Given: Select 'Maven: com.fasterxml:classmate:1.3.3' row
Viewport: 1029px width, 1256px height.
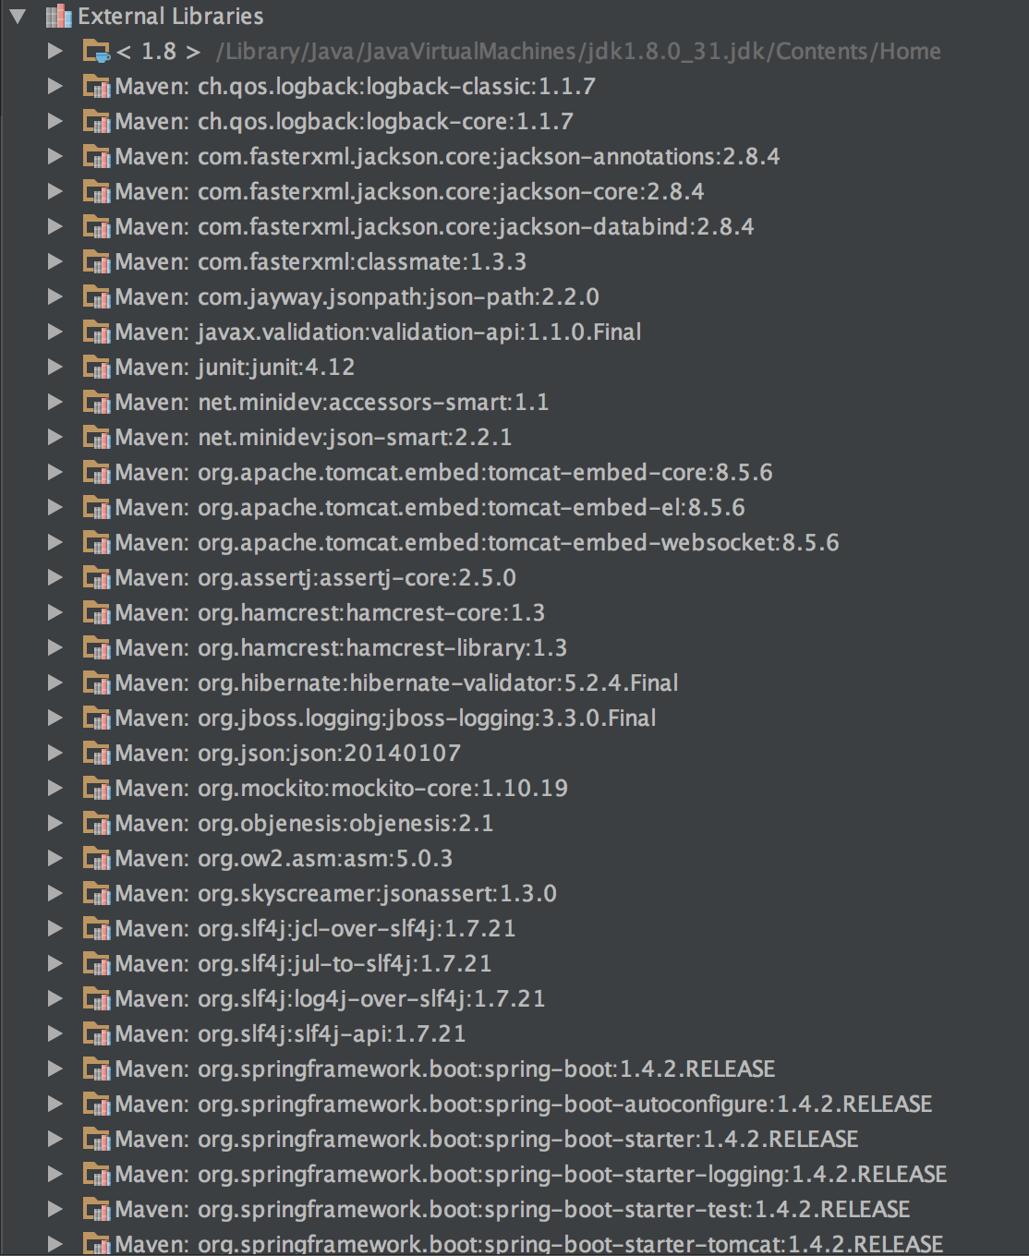Looking at the screenshot, I should pyautogui.click(x=321, y=262).
